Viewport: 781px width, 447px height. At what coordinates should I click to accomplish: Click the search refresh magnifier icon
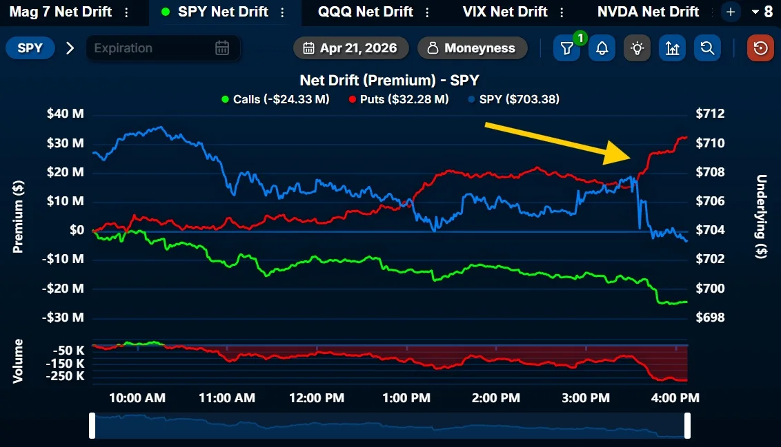[x=707, y=48]
